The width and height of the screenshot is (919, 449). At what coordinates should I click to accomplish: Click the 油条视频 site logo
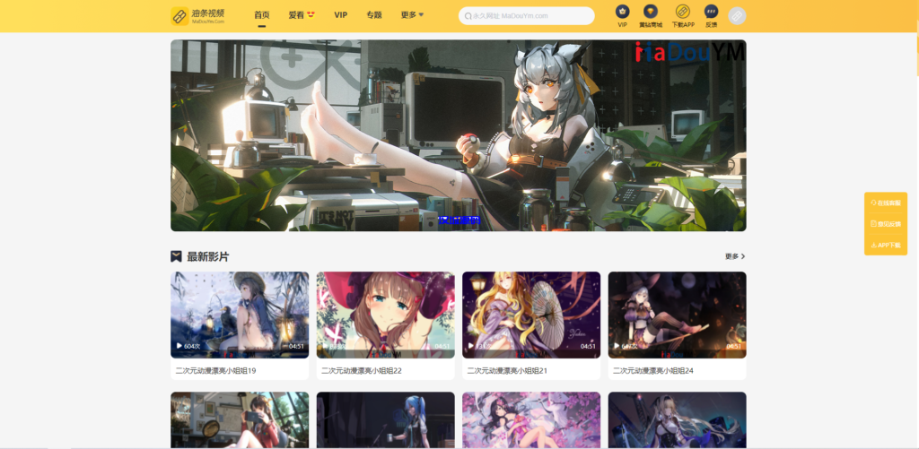pos(197,15)
